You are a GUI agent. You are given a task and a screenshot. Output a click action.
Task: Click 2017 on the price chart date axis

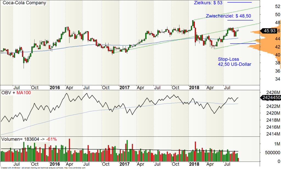[125, 88]
